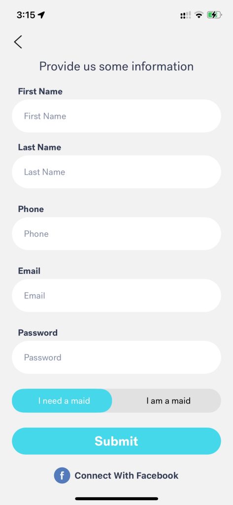Tap the 3:15 clock in status bar
The width and height of the screenshot is (233, 505).
coord(26,15)
